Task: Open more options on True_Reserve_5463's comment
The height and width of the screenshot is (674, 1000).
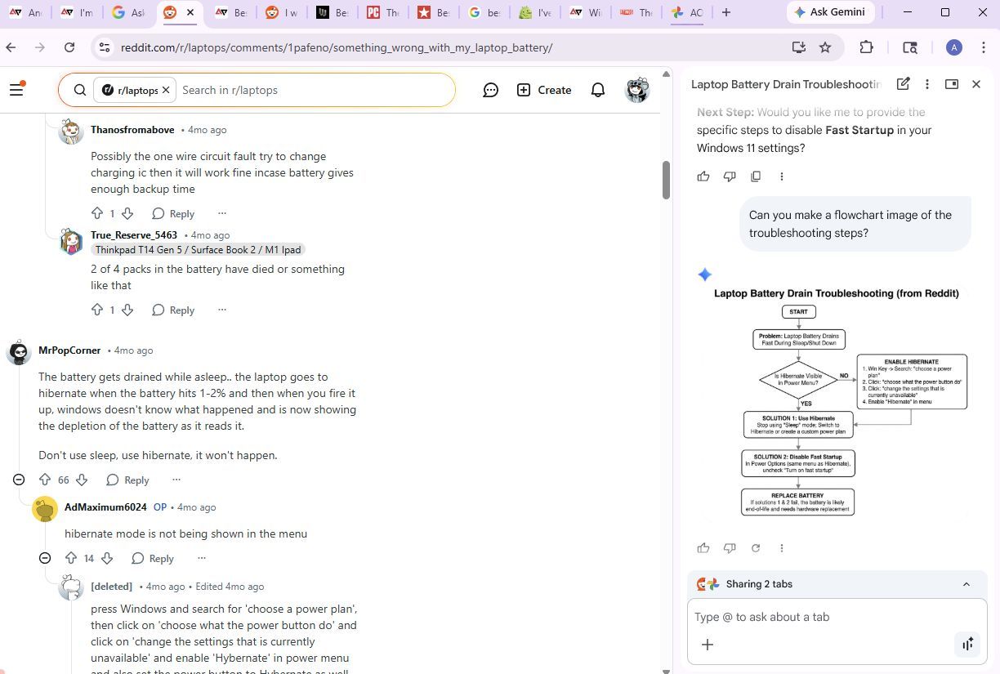Action: tap(221, 310)
